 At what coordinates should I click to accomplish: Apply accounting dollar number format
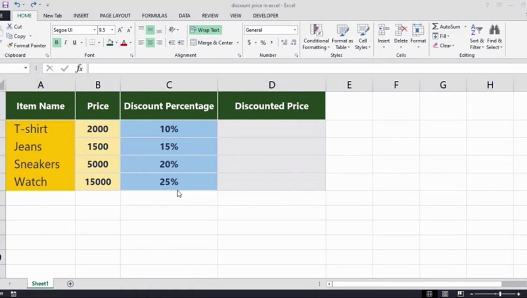pyautogui.click(x=249, y=42)
